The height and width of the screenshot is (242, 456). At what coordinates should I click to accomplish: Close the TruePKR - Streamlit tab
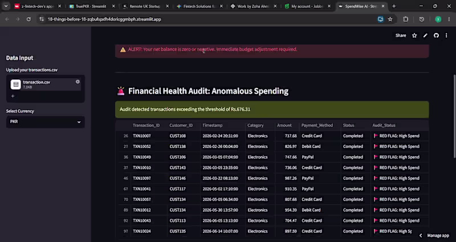point(113,6)
